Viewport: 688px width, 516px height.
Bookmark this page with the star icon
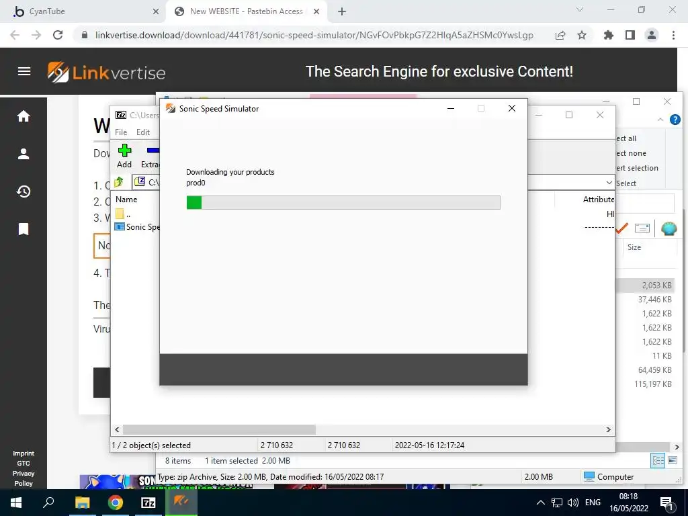tap(582, 35)
